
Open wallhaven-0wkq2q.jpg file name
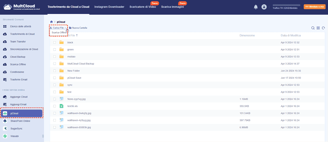coord(79,113)
